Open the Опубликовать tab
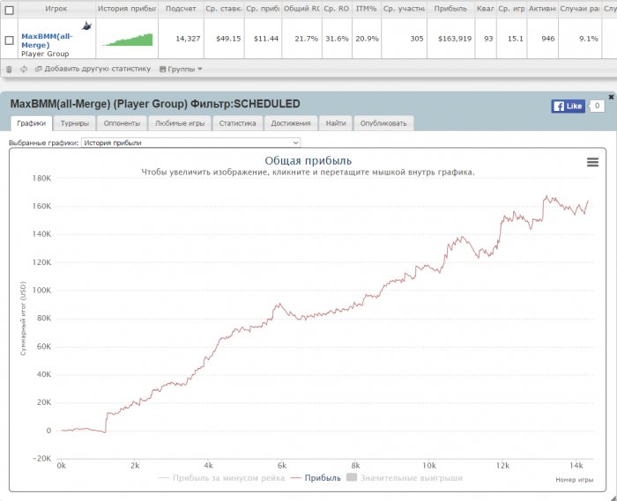 [x=383, y=123]
